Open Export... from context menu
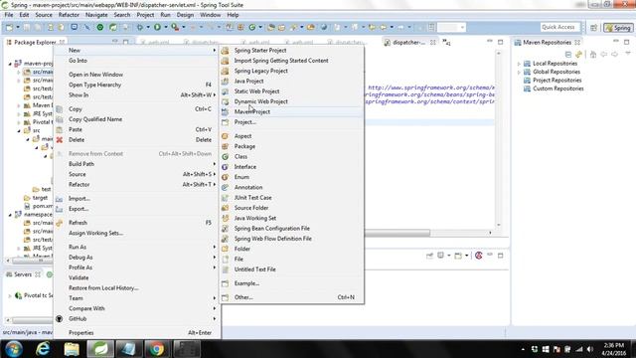Screen dimensions: 636x358 pos(137,209)
